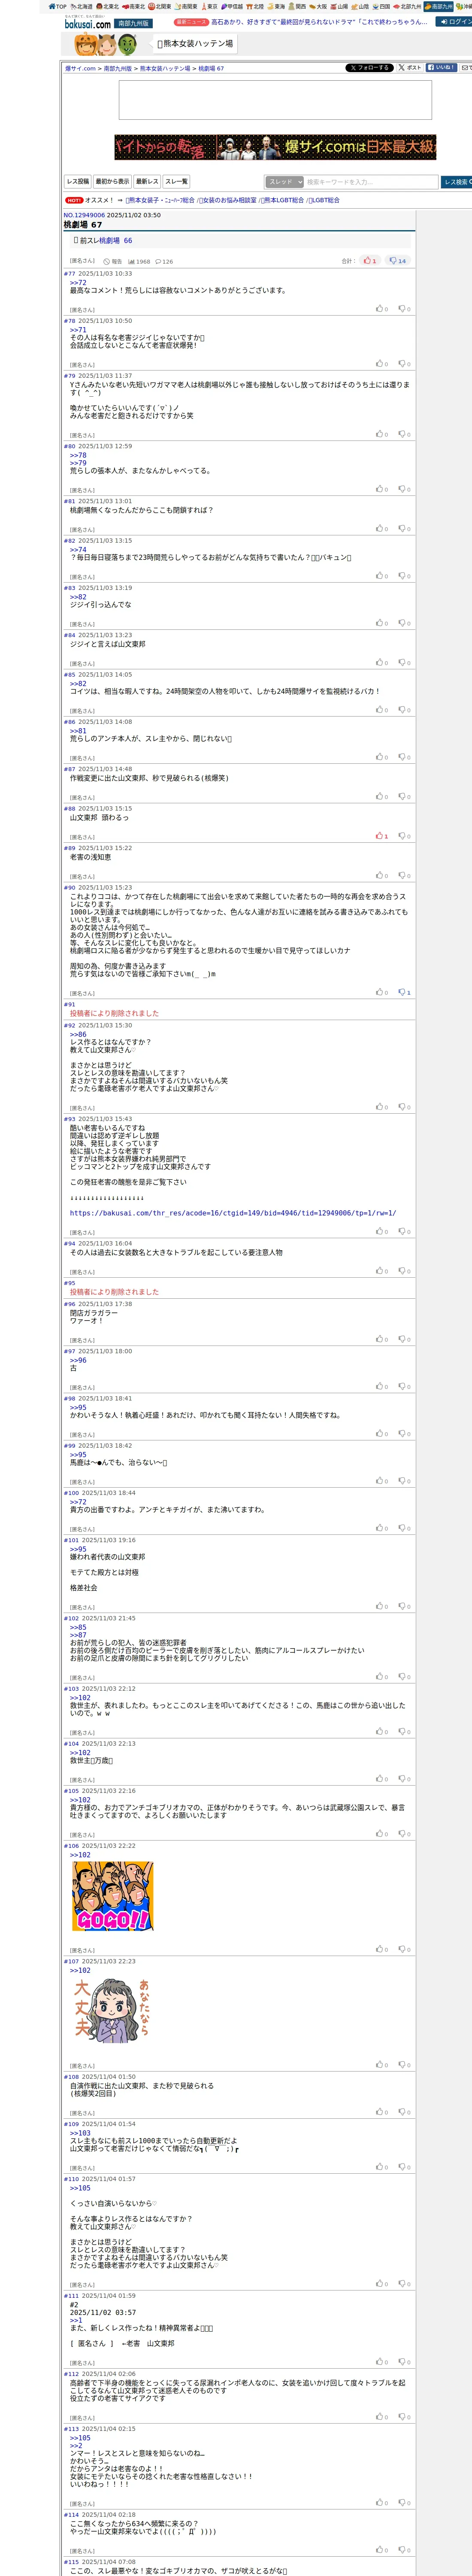Like post #100 with thumbs-up icon

coord(381,1528)
